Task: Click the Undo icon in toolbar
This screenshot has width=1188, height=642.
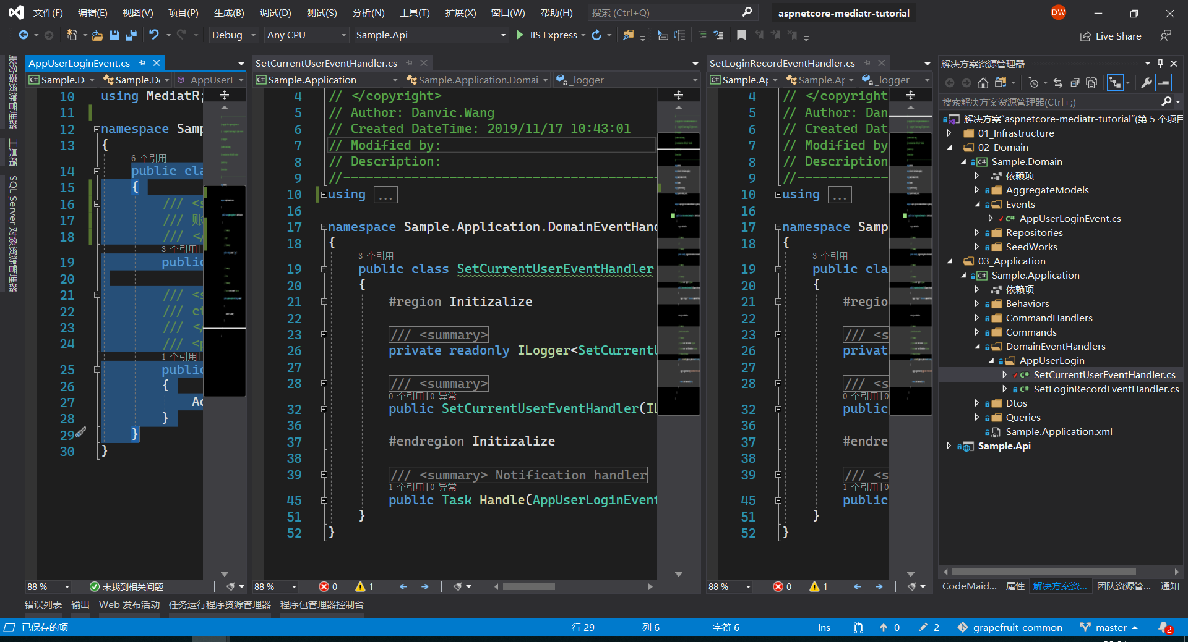Action: [x=154, y=35]
